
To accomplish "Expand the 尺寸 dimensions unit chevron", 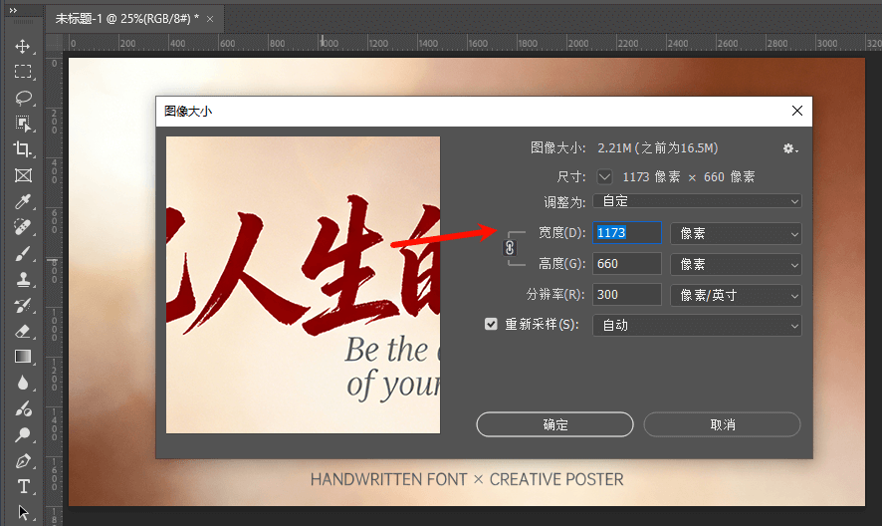I will (x=604, y=176).
